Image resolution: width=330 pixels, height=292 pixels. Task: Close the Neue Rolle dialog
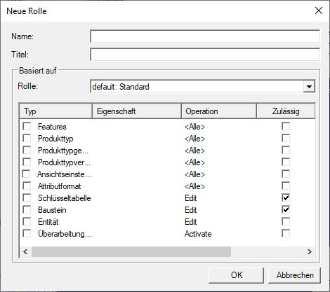pos(319,11)
